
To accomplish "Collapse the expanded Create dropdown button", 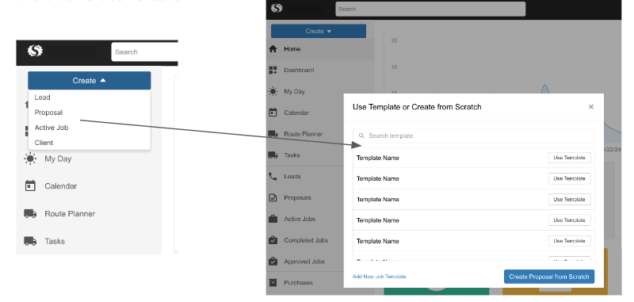I will (x=90, y=80).
